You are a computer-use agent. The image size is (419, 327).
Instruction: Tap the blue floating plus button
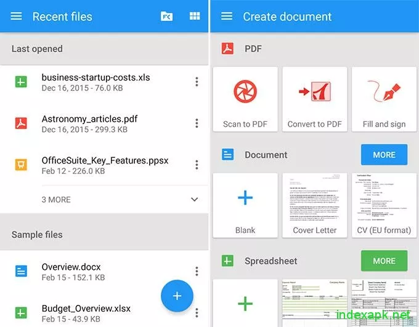[x=177, y=296]
